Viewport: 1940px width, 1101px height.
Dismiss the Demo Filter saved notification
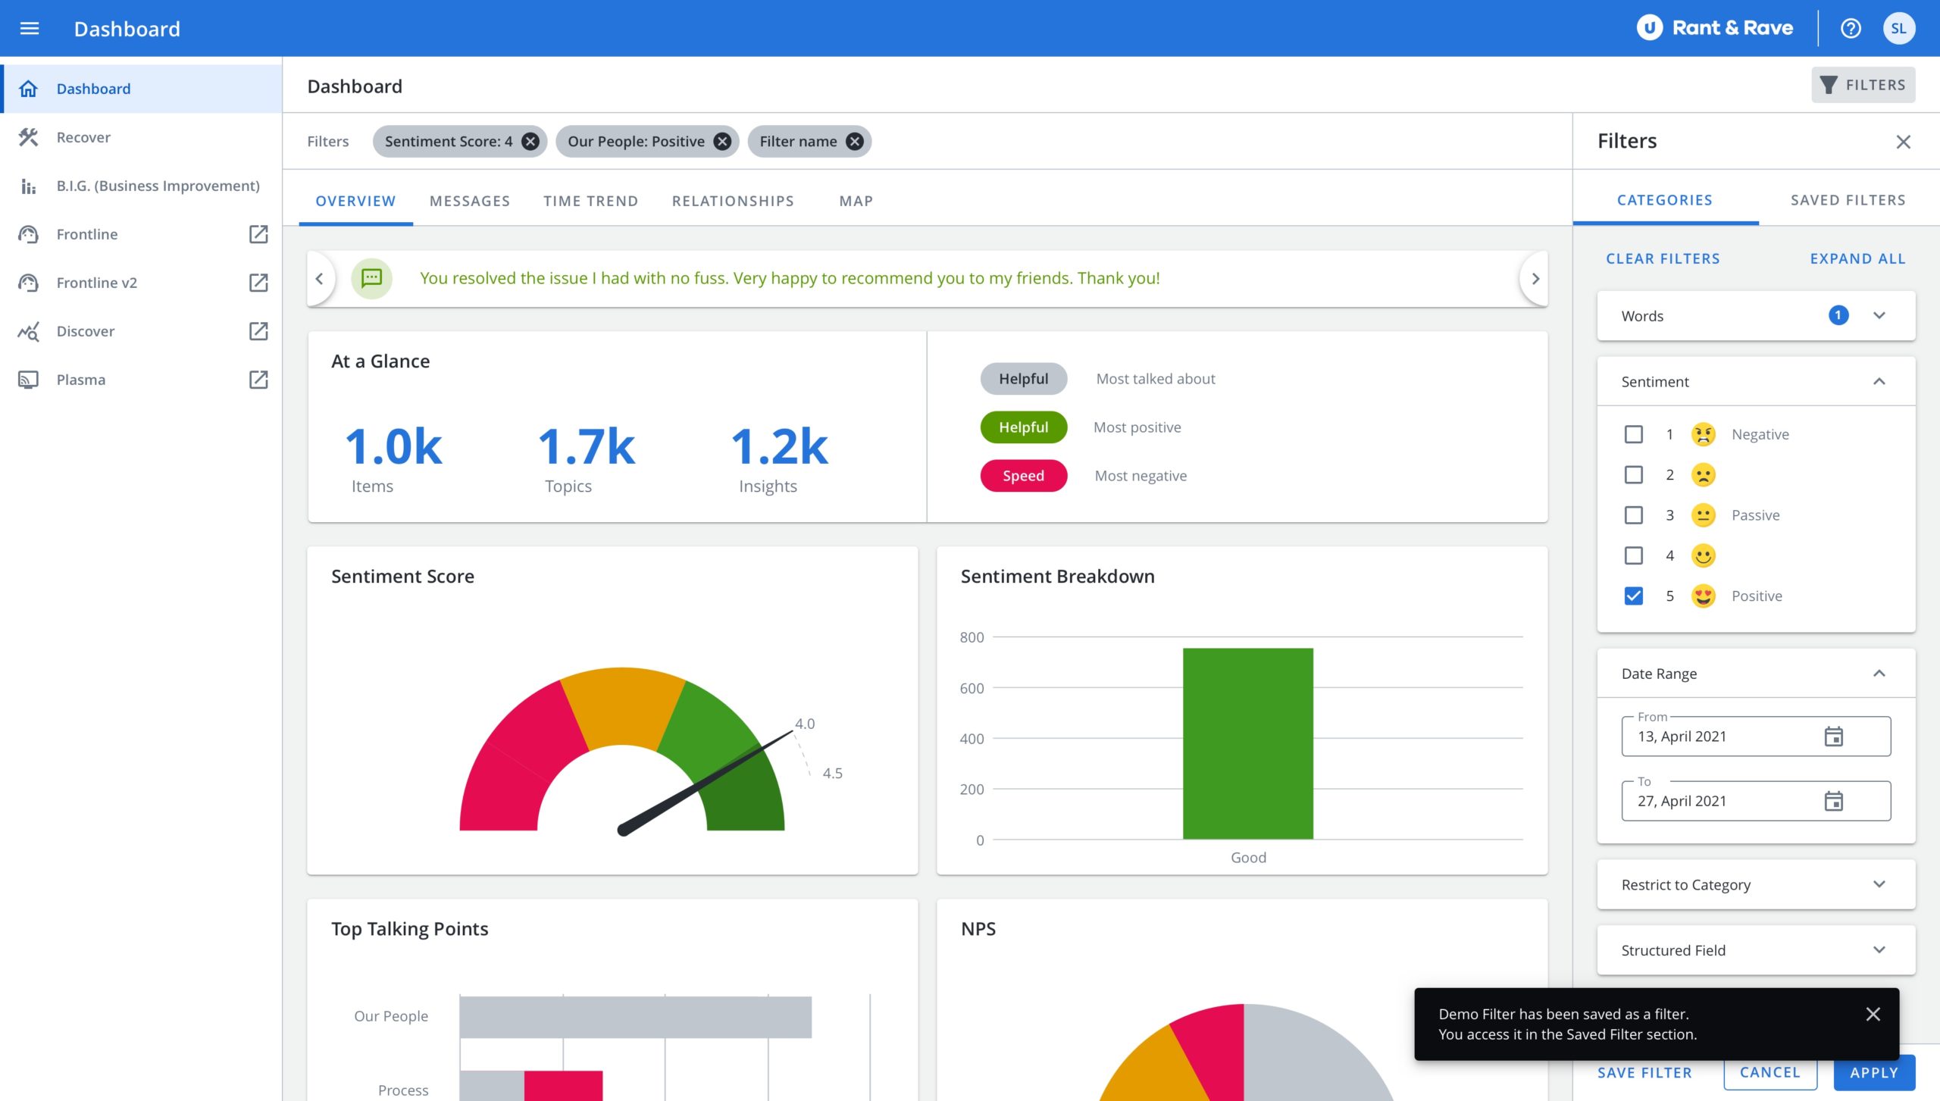[x=1873, y=1014]
